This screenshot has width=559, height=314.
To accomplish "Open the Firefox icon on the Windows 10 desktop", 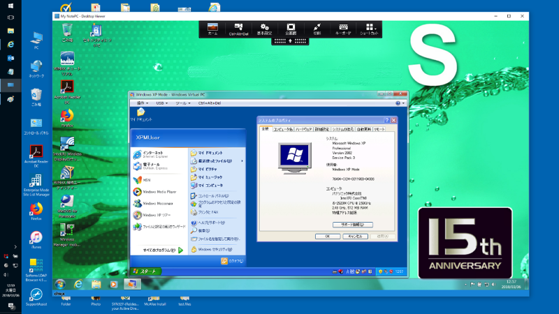I will 36,208.
